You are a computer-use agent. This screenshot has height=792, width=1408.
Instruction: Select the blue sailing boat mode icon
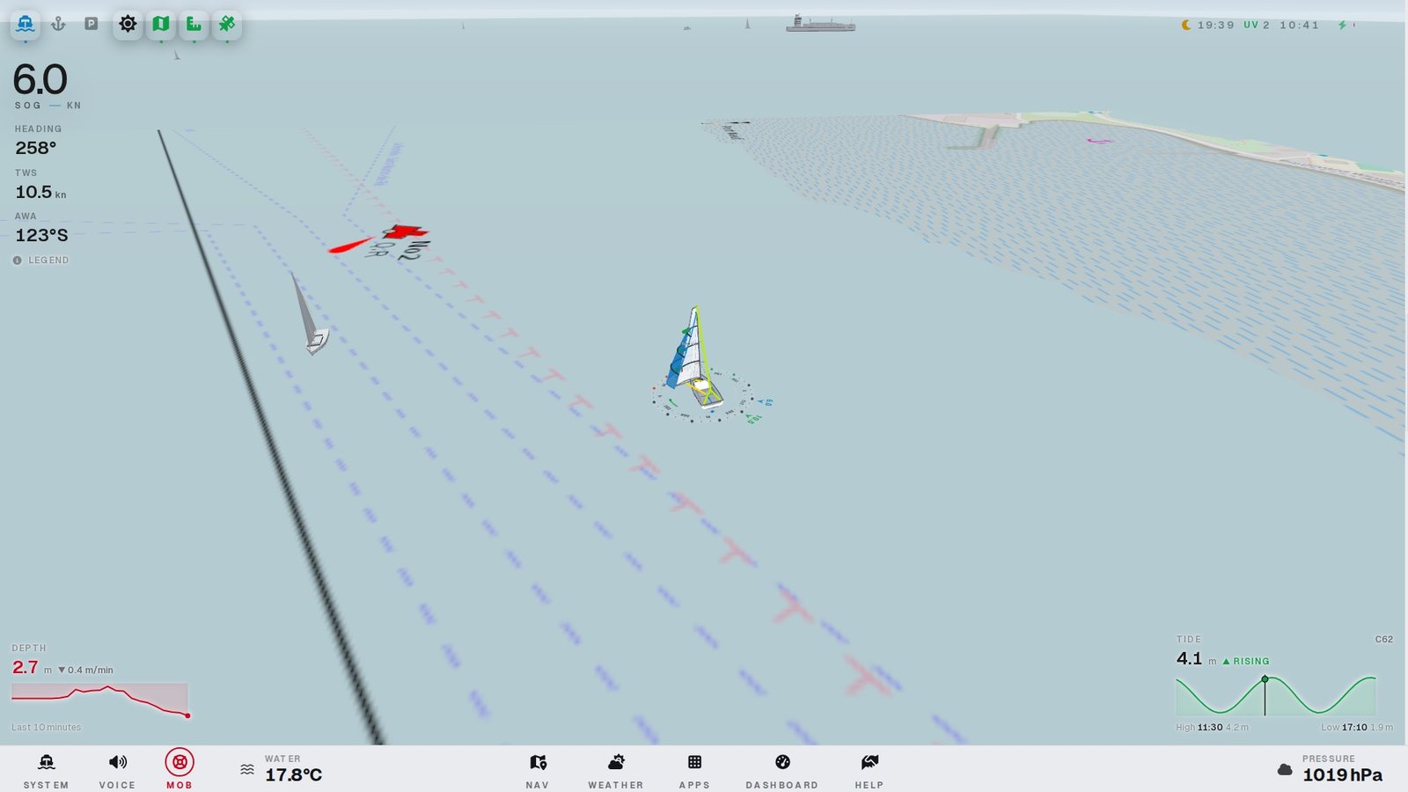point(26,24)
